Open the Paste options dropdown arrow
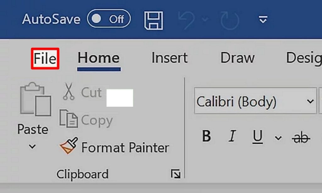Image resolution: width=322 pixels, height=193 pixels. click(32, 146)
